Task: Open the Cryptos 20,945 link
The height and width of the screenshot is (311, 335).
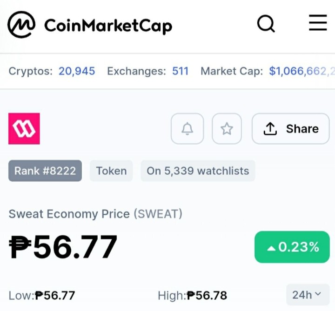Action: point(77,71)
